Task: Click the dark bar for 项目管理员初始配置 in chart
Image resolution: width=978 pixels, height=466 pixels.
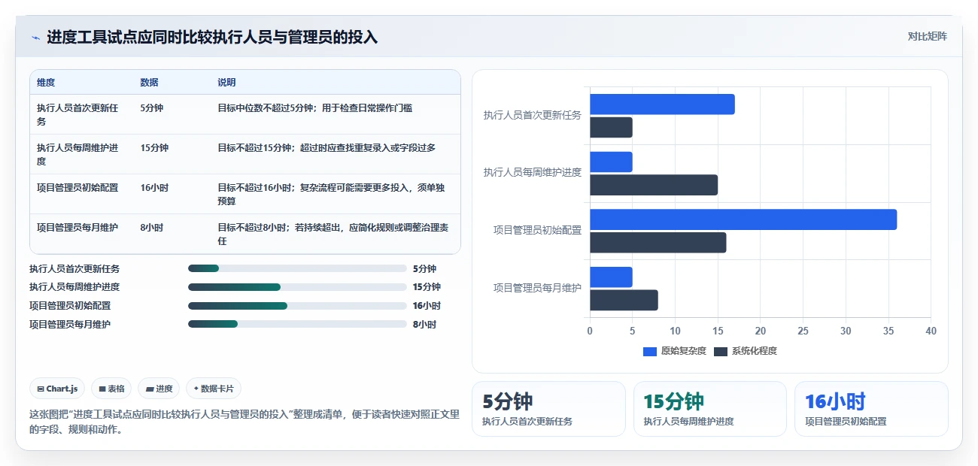Action: pos(658,243)
